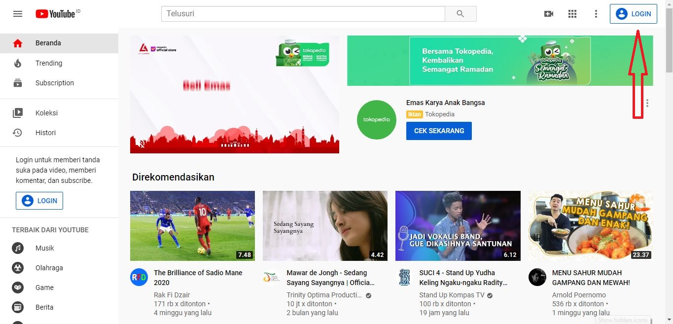The width and height of the screenshot is (673, 324).
Task: Click the Histori clock icon
Action: (18, 133)
